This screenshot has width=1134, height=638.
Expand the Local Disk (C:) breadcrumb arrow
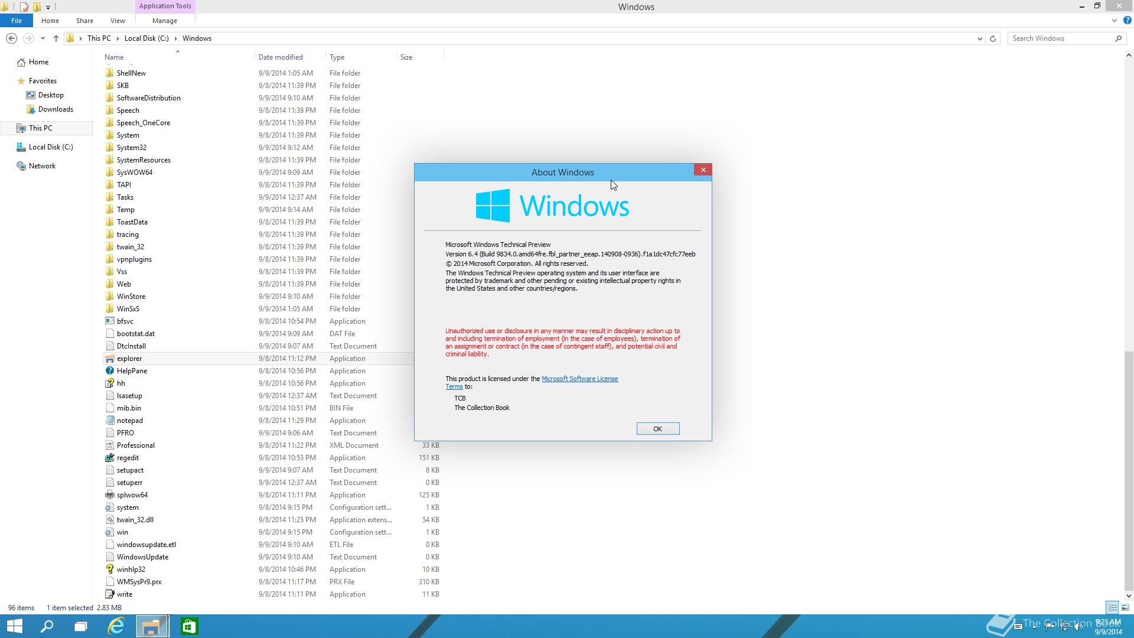click(175, 38)
